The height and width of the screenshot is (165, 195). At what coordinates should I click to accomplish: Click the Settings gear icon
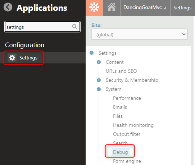12,58
